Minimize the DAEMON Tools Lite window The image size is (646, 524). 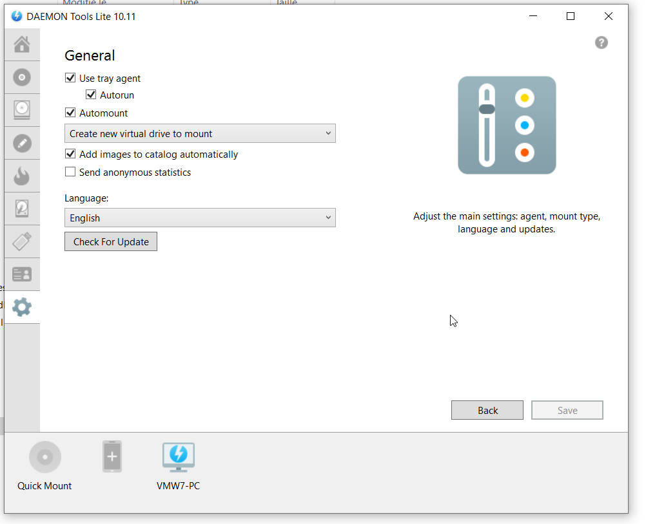pyautogui.click(x=533, y=17)
